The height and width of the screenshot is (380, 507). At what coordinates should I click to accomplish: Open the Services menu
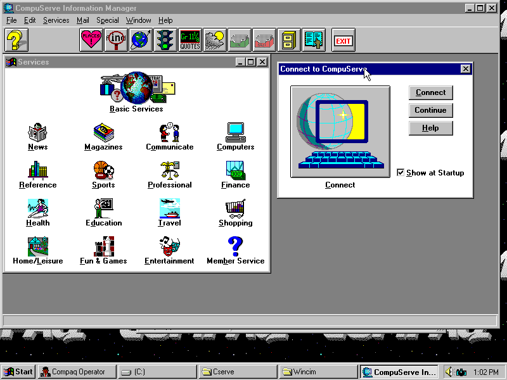tap(56, 20)
